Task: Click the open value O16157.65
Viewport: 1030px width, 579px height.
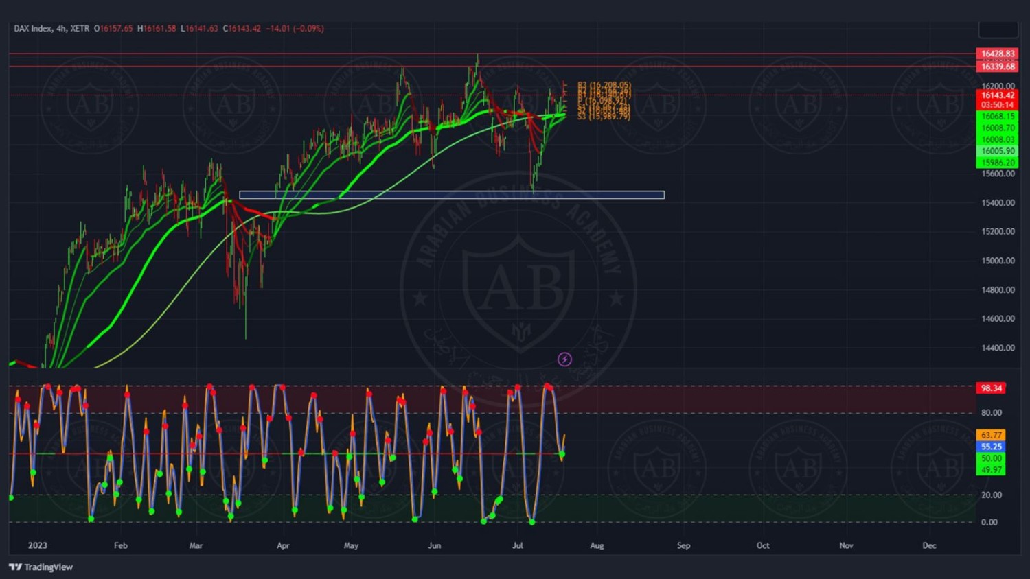Action: pyautogui.click(x=113, y=28)
